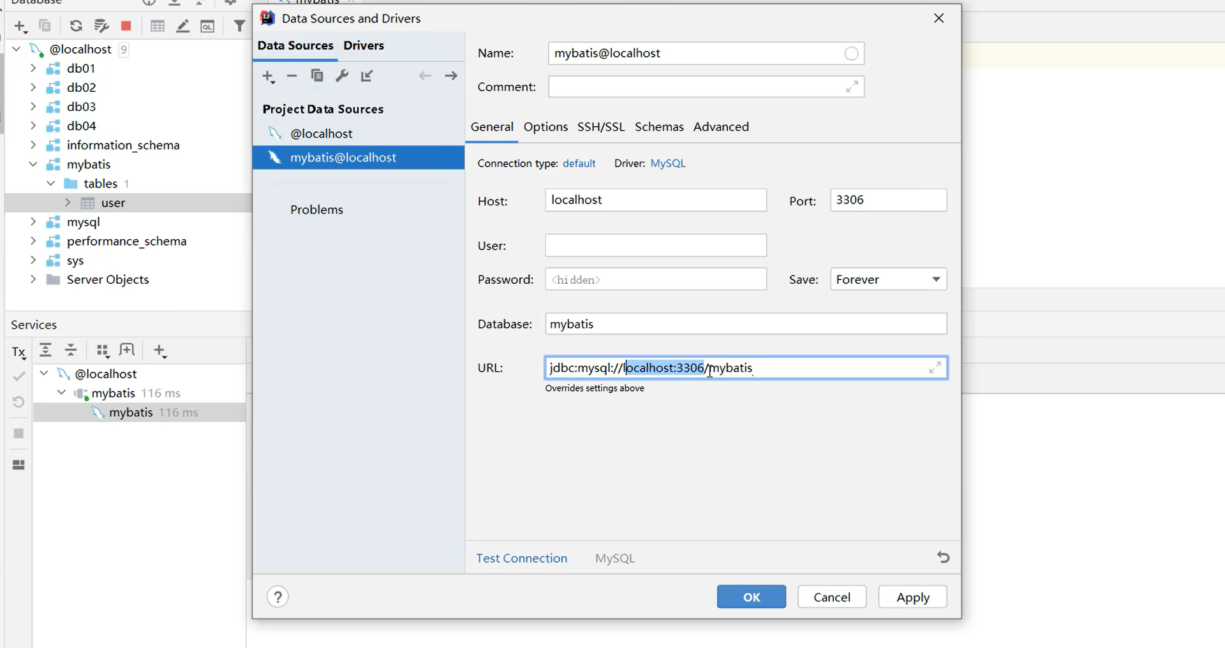1225x648 pixels.
Task: Open the Advanced tab
Action: [x=721, y=127]
